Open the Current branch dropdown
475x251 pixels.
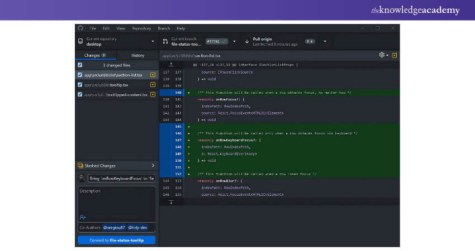tap(197, 41)
